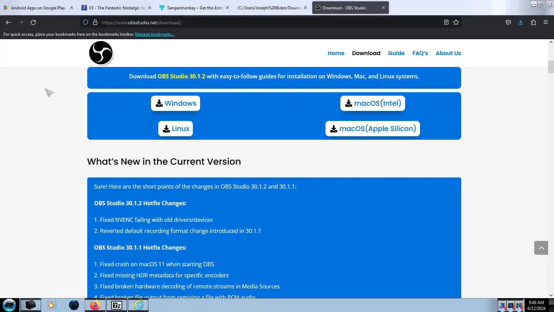Open Firefox from the taskbar
The width and height of the screenshot is (554, 312).
click(95, 305)
